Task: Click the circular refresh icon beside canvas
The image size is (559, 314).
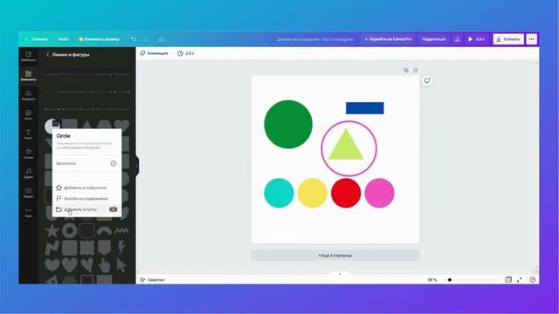Action: tap(427, 80)
